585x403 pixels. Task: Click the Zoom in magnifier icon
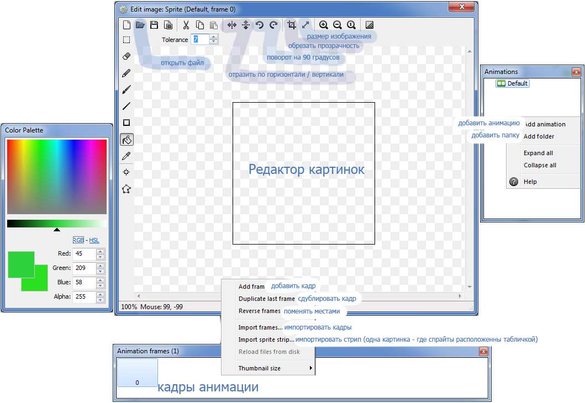click(x=323, y=25)
